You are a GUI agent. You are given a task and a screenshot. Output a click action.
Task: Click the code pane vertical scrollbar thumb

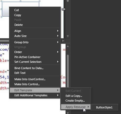pos(68,71)
